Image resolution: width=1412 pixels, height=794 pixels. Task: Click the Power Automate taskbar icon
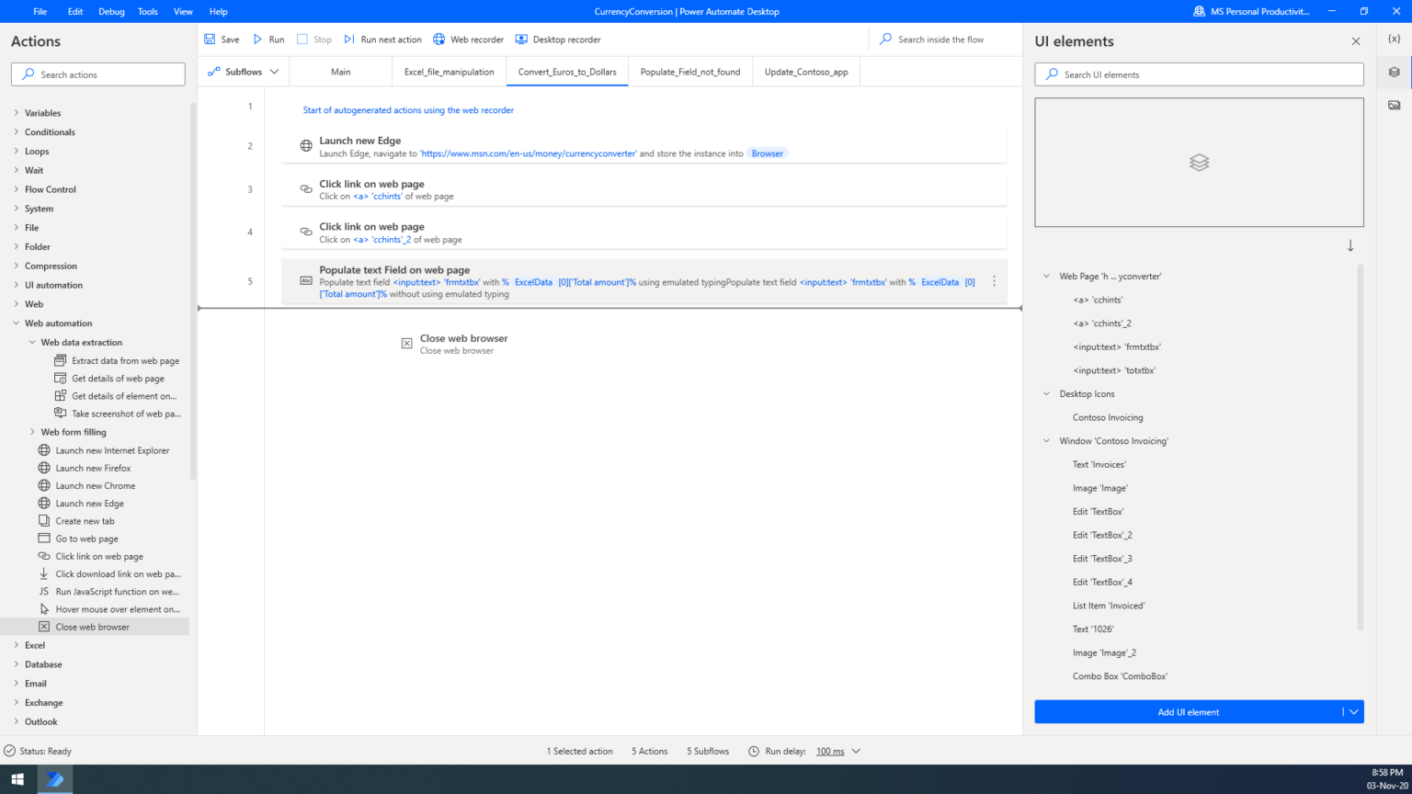[55, 779]
